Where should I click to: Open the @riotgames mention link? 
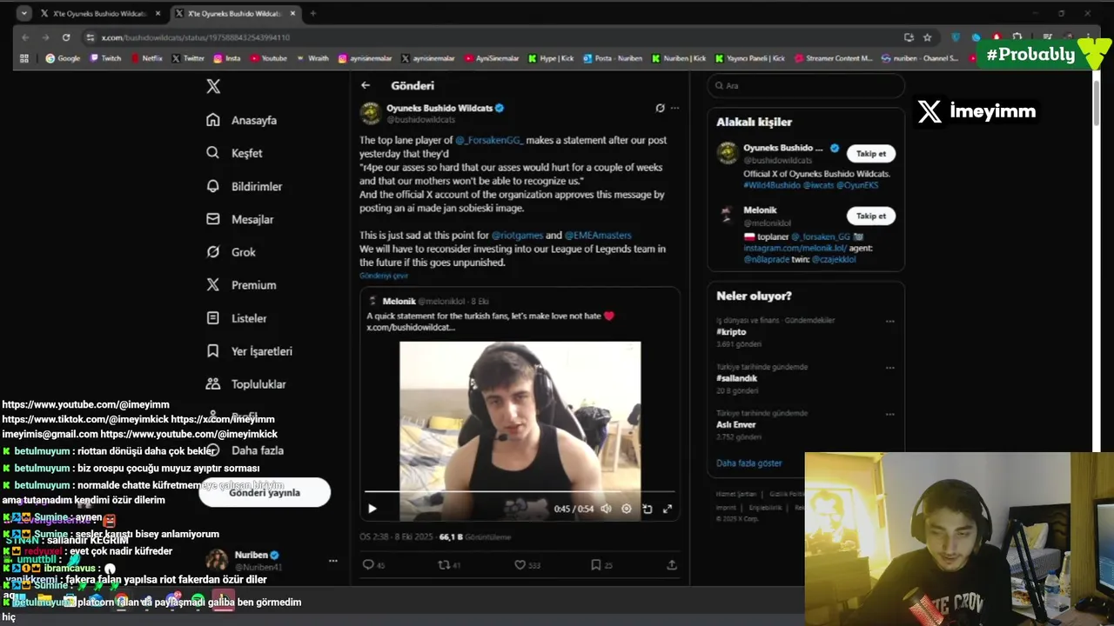click(517, 236)
